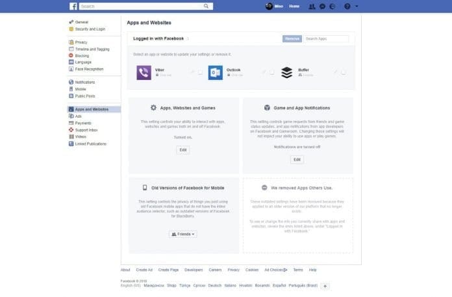452x297 pixels.
Task: Click the Create Page footer link
Action: [x=168, y=270]
